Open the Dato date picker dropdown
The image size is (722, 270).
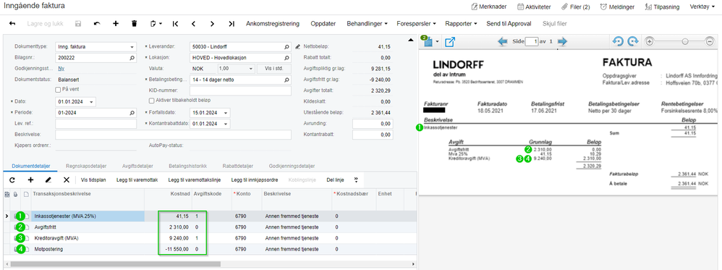coord(92,102)
